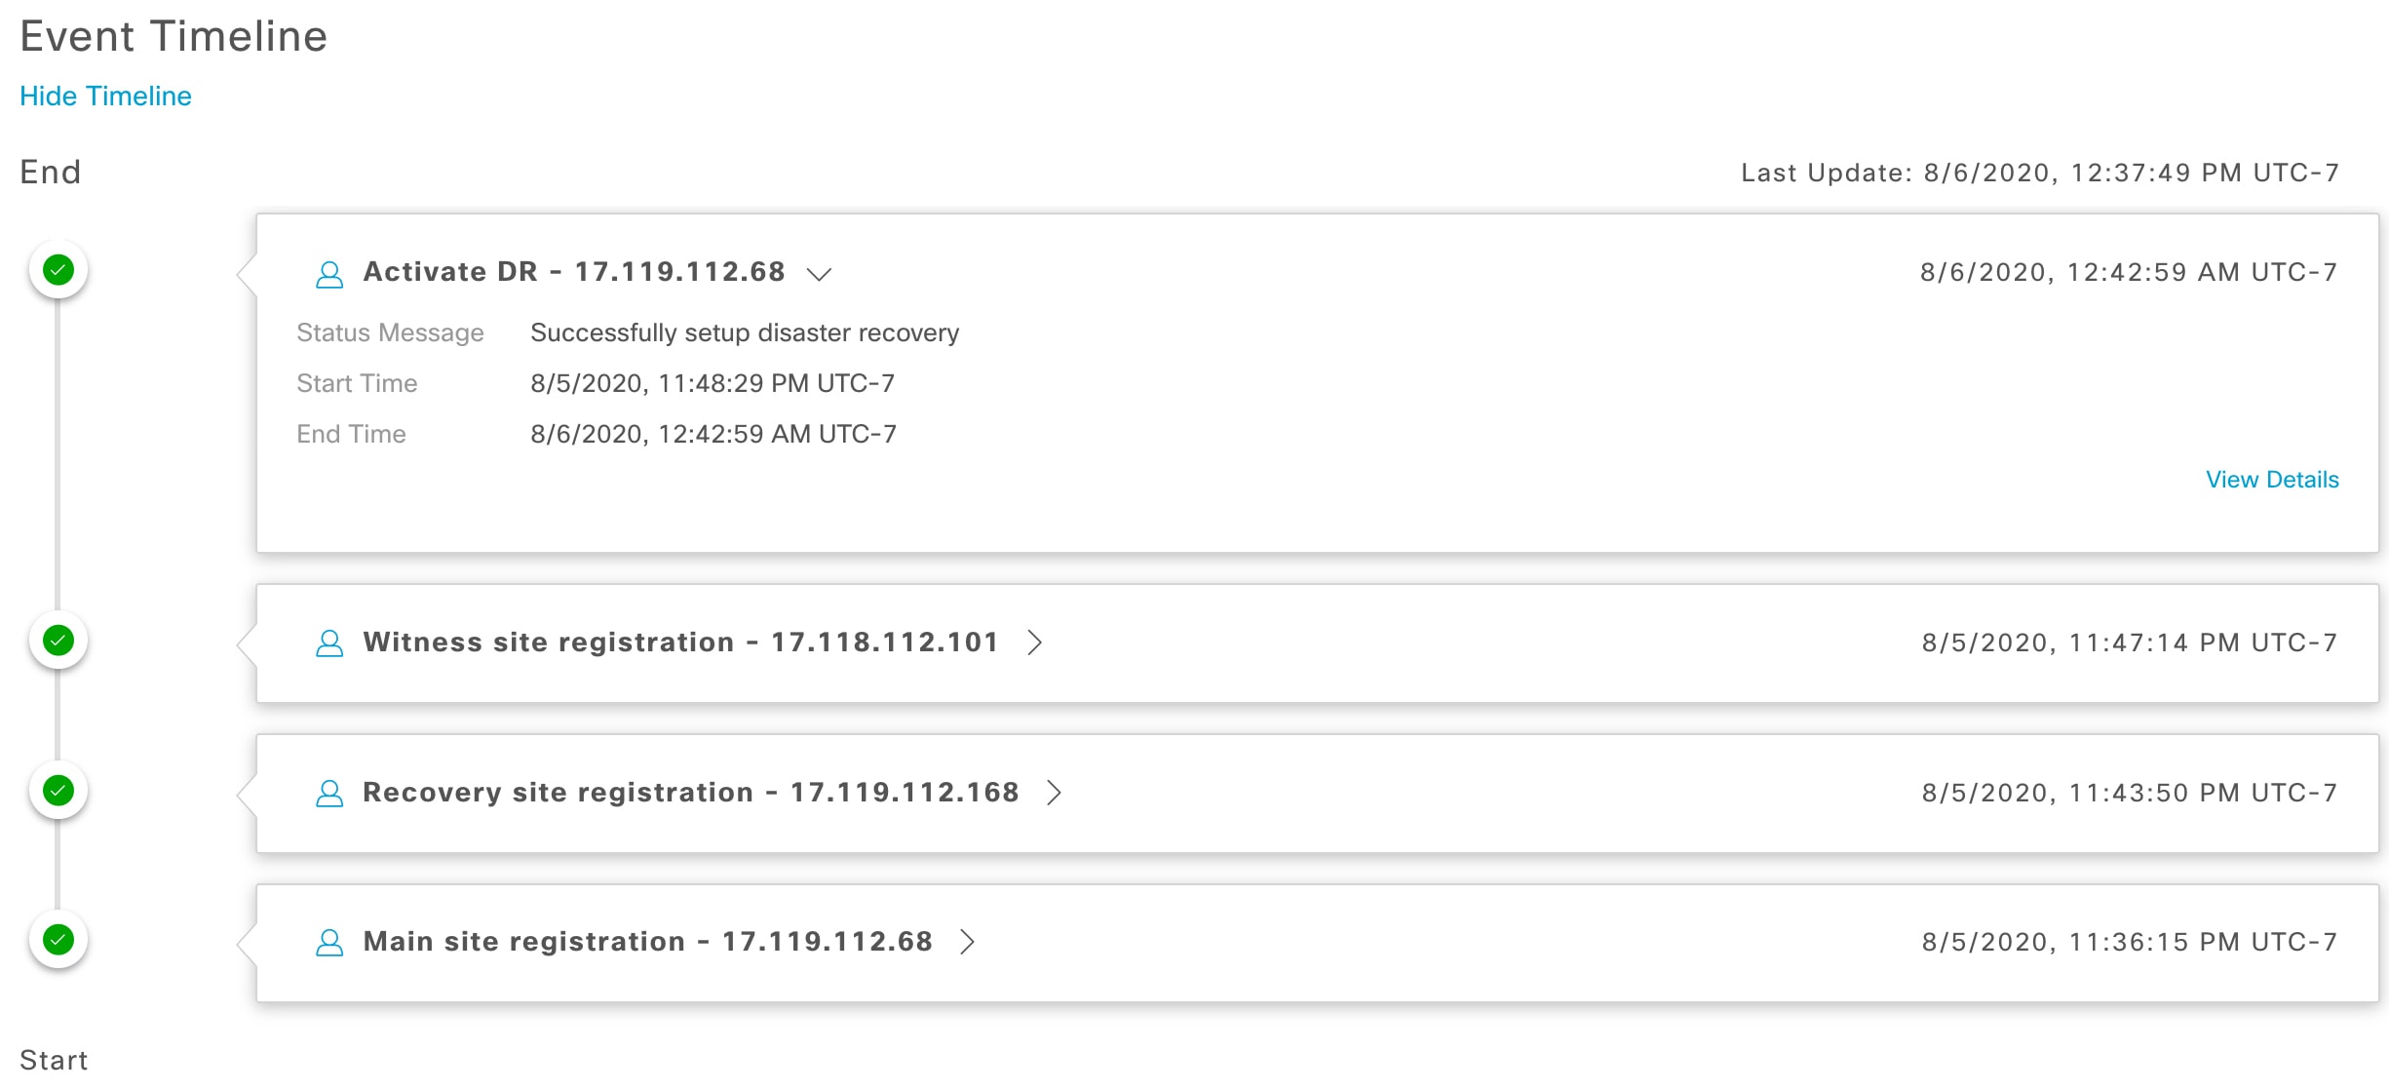Click user icon beside Witness site registration
Screen dimensions: 2389x1091
[x=329, y=643]
